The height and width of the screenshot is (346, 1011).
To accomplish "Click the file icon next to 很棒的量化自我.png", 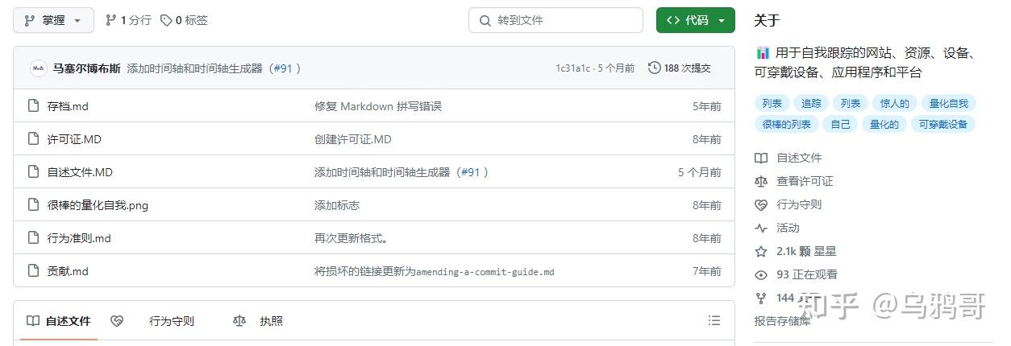I will 33,205.
